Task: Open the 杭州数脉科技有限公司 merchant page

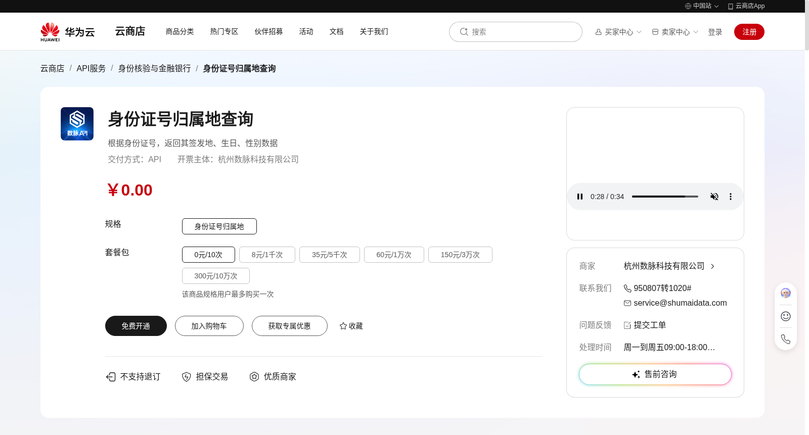Action: 664,266
